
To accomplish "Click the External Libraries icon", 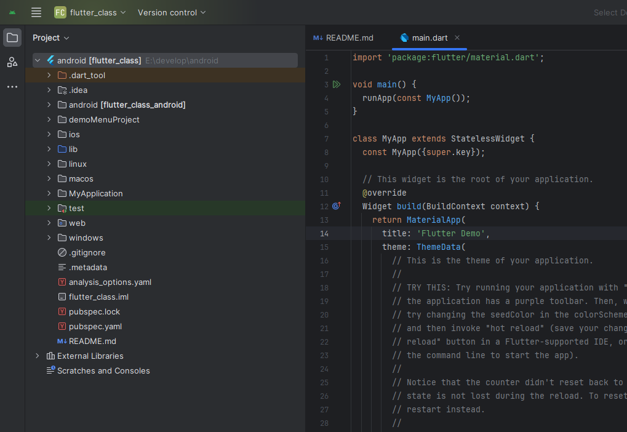I will [x=51, y=356].
